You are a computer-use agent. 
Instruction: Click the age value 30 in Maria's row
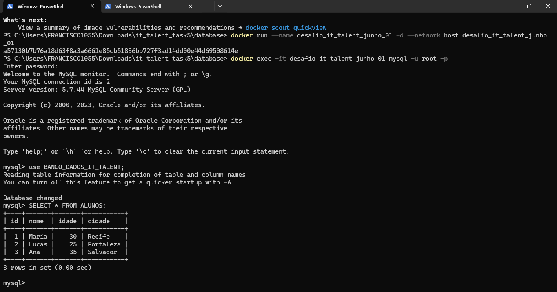click(x=73, y=237)
